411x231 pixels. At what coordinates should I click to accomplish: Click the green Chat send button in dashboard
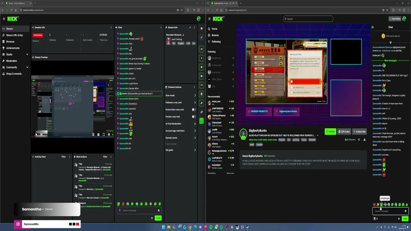pos(158,218)
